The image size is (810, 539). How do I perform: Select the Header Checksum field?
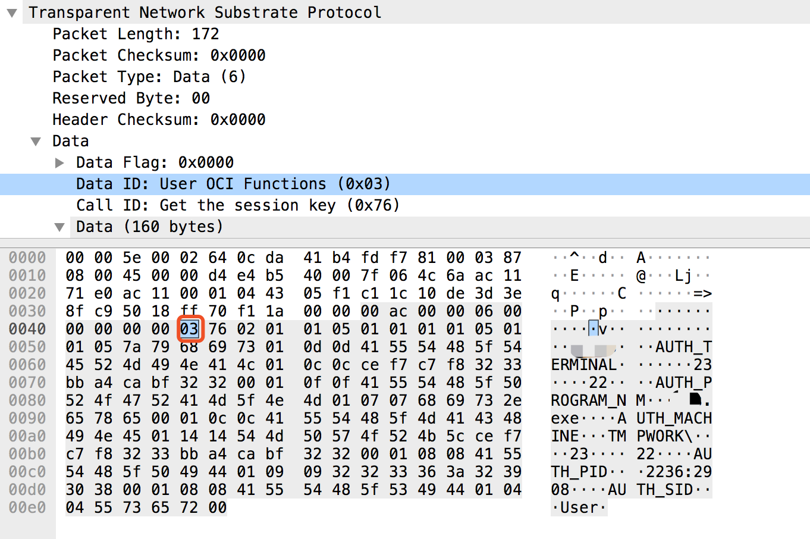(158, 119)
